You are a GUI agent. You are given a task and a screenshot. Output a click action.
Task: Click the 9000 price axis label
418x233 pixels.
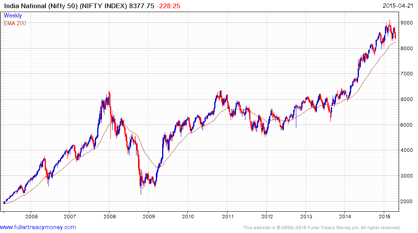pos(407,23)
